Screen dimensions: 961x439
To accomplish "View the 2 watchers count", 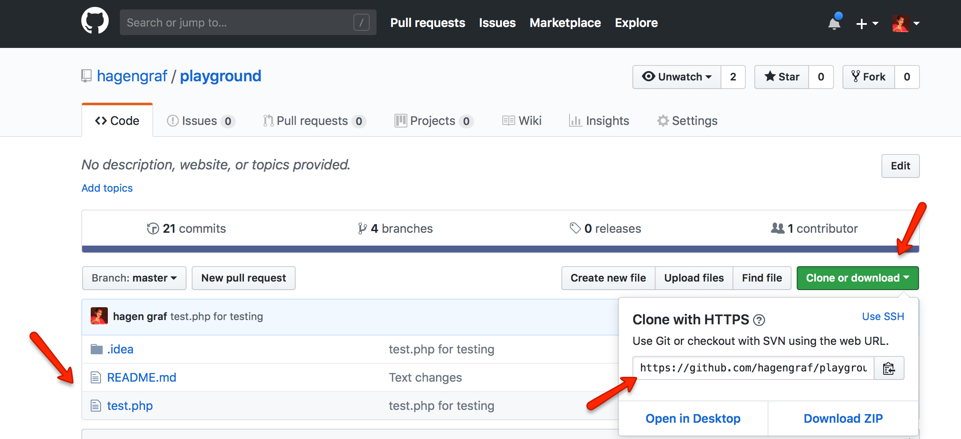I will pos(733,77).
